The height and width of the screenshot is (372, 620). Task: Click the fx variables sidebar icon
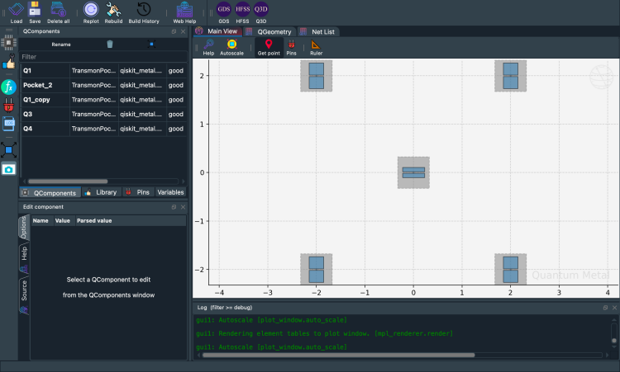[9, 87]
